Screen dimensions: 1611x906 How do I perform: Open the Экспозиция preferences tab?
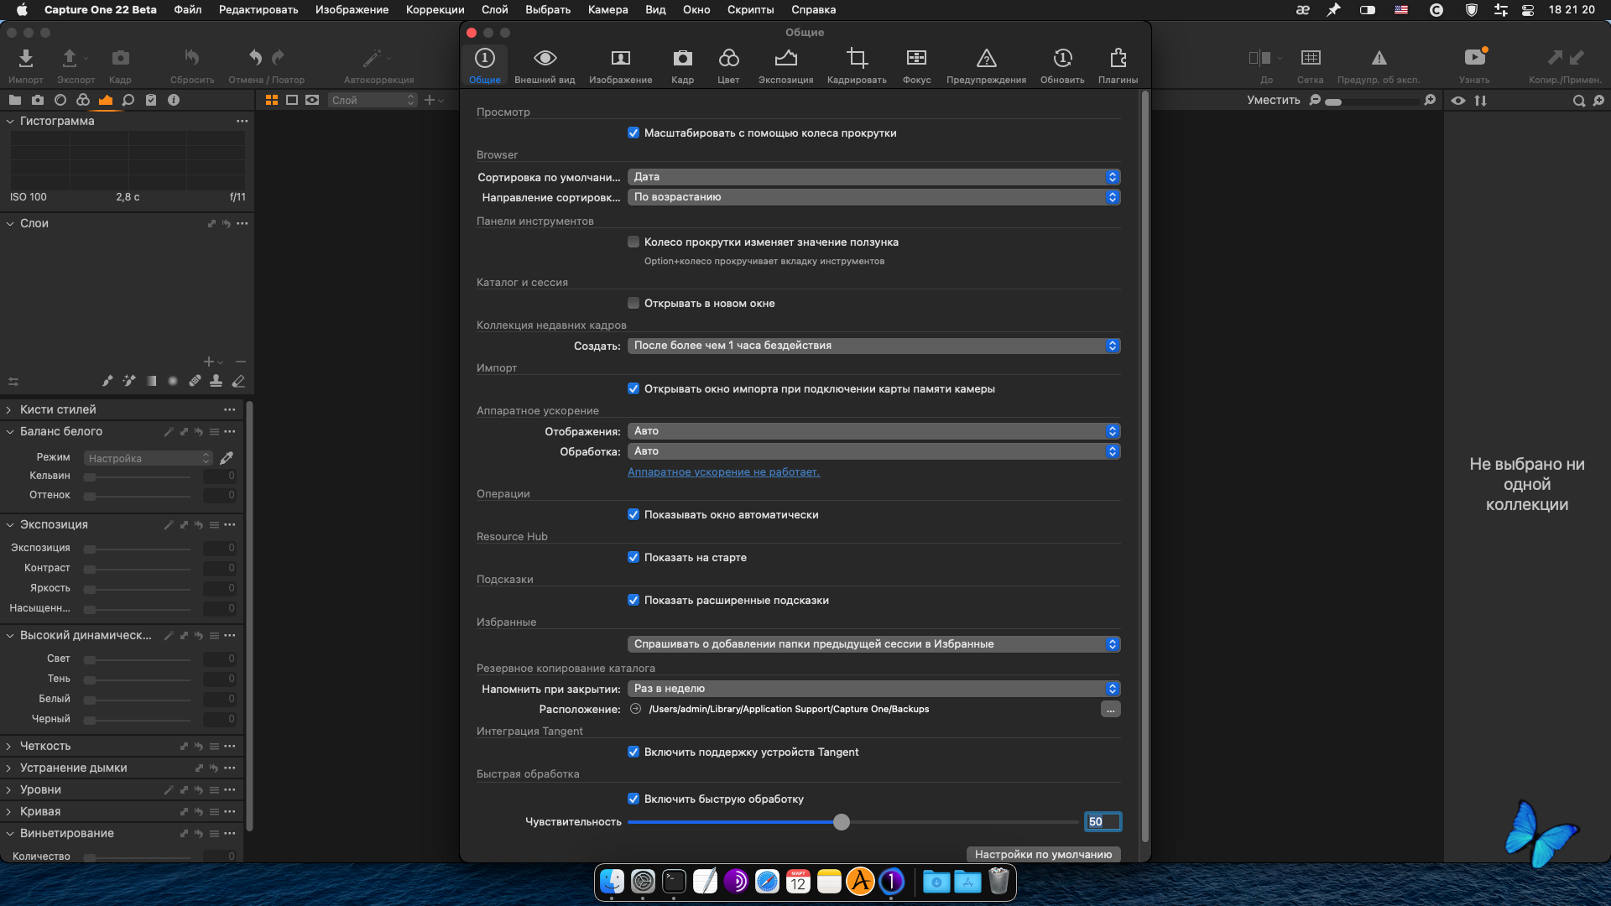point(785,65)
